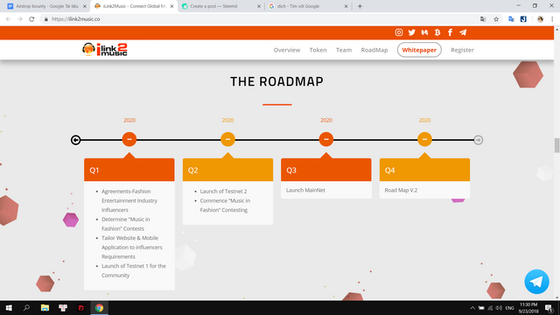Open Chrome three-dot menu
The width and height of the screenshot is (560, 315).
552,19
